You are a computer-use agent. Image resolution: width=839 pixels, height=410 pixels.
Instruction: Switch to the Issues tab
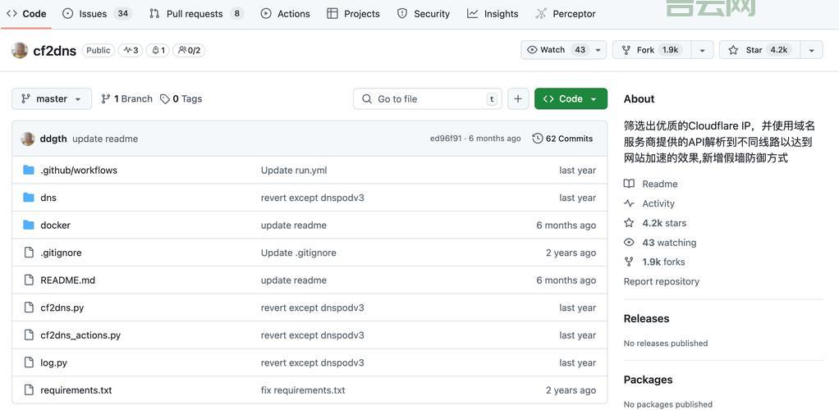point(92,14)
